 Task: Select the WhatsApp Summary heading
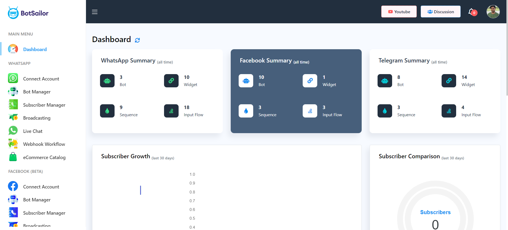(128, 61)
